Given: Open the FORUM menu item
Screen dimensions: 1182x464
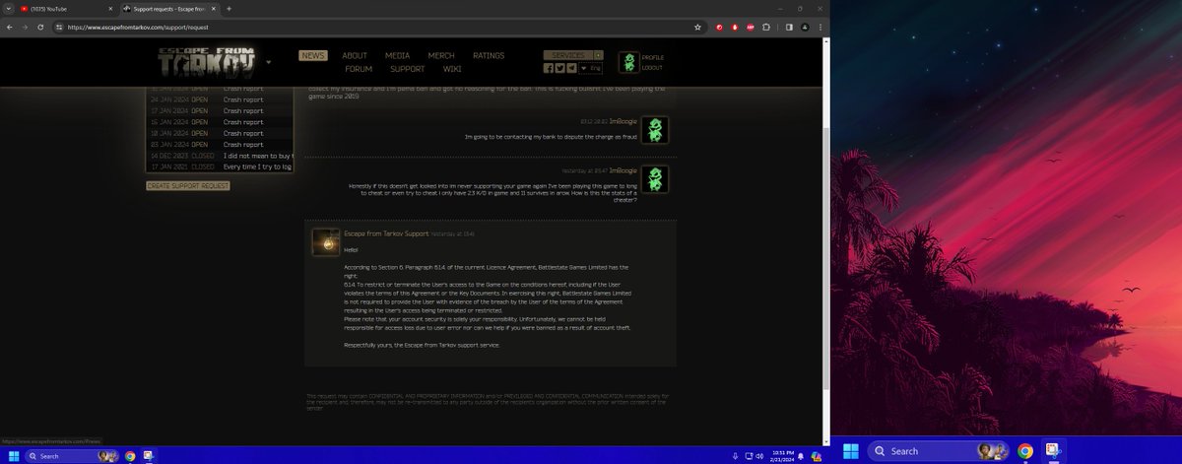Looking at the screenshot, I should pos(359,69).
